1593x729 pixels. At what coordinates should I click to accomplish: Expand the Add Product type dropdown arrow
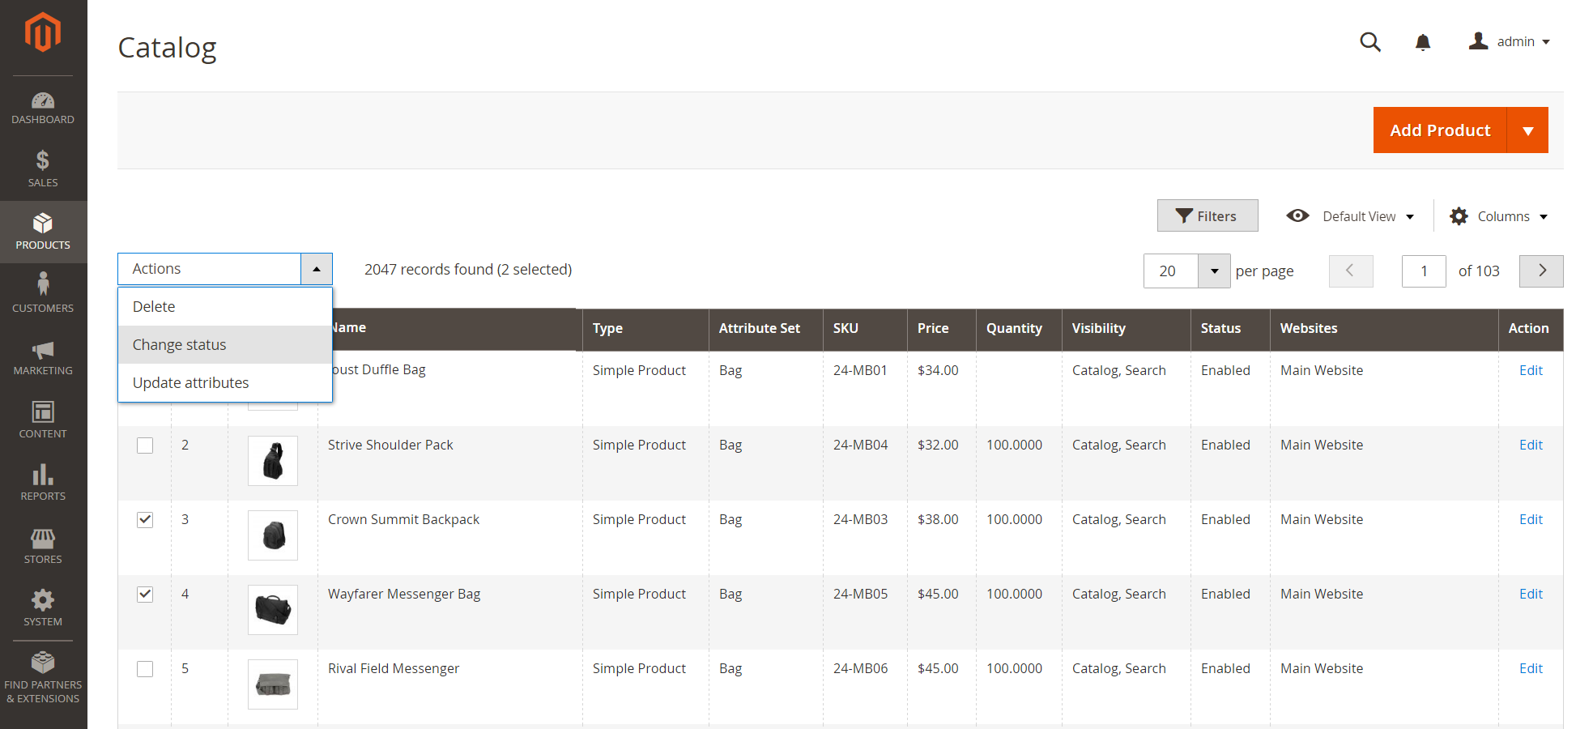pos(1528,130)
